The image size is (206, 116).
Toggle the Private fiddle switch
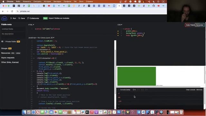pos(3,42)
